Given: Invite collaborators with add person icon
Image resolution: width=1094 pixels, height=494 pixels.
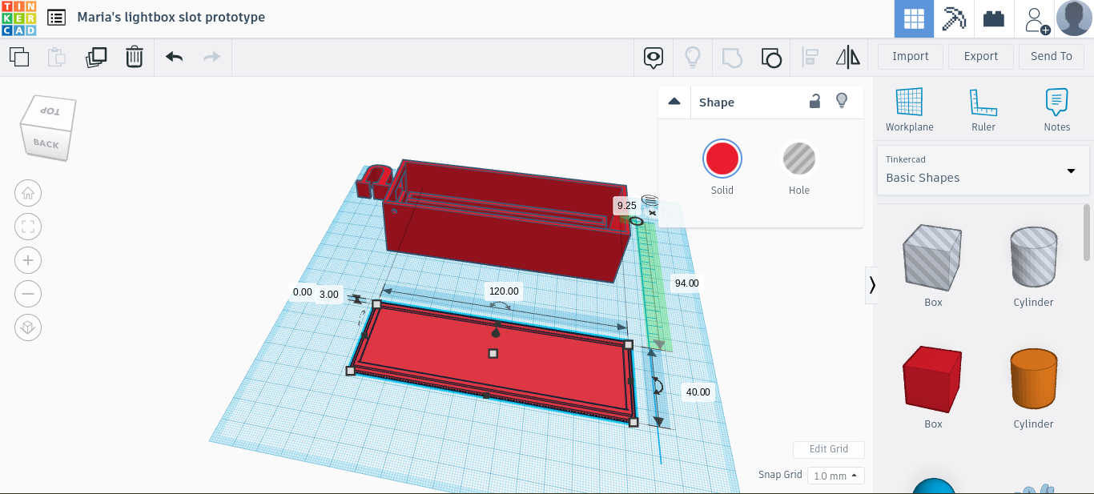Looking at the screenshot, I should 1036,18.
